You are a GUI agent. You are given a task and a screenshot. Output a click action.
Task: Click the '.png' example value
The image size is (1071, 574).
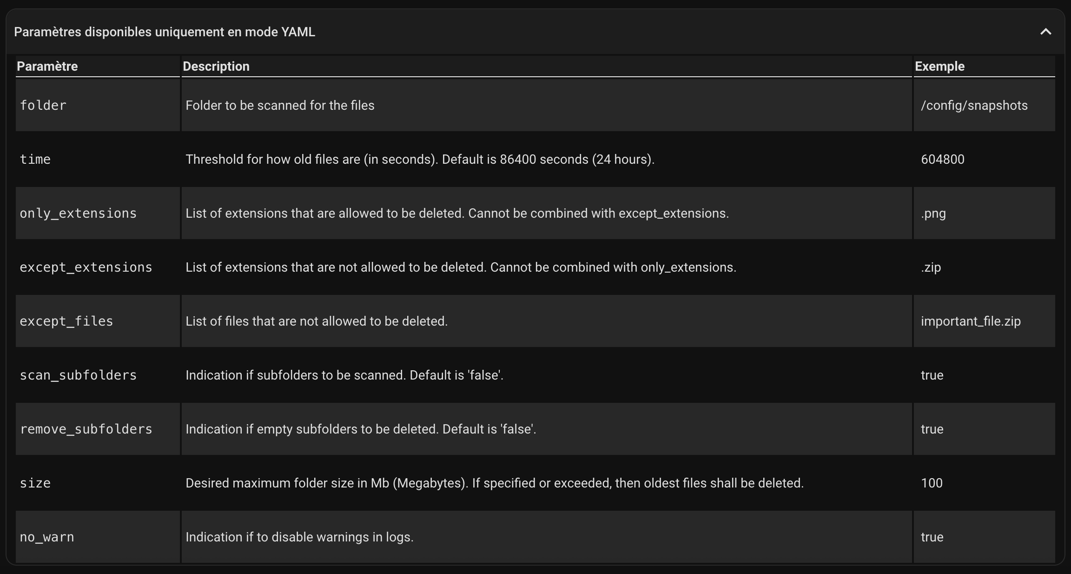click(x=933, y=214)
